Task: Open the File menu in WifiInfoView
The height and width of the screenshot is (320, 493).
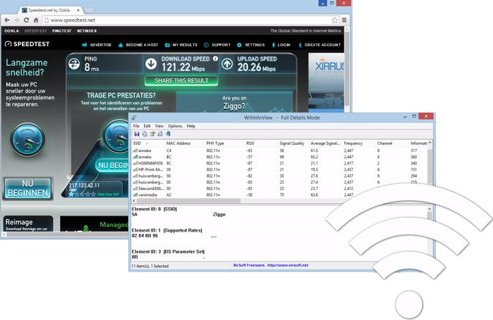Action: click(136, 126)
